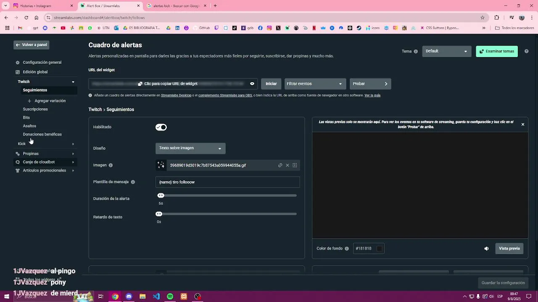Image resolution: width=538 pixels, height=302 pixels.
Task: Go to browser home page
Action: [x=37, y=18]
